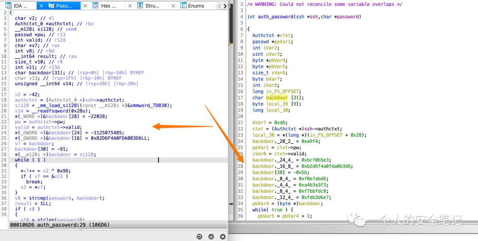This screenshot has height=241, width=478.
Task: Click the 'int auth_password' signature in Ghidra
Action: pyautogui.click(x=304, y=17)
